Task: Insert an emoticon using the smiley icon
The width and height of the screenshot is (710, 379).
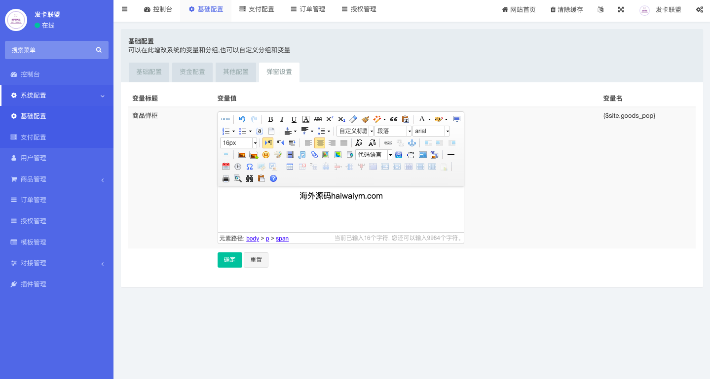Action: tap(266, 155)
